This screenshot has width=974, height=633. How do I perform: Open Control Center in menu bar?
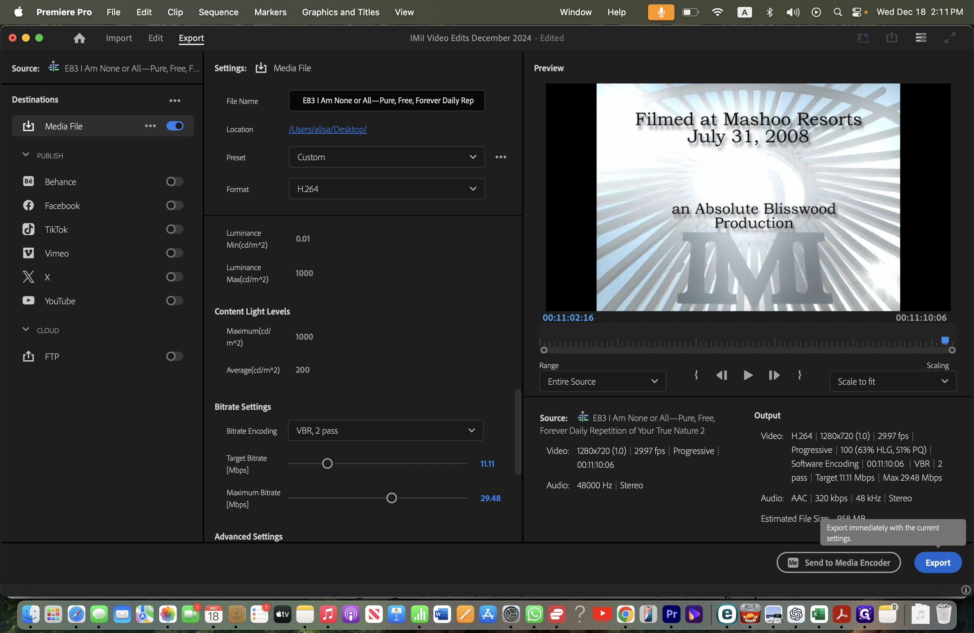(856, 12)
